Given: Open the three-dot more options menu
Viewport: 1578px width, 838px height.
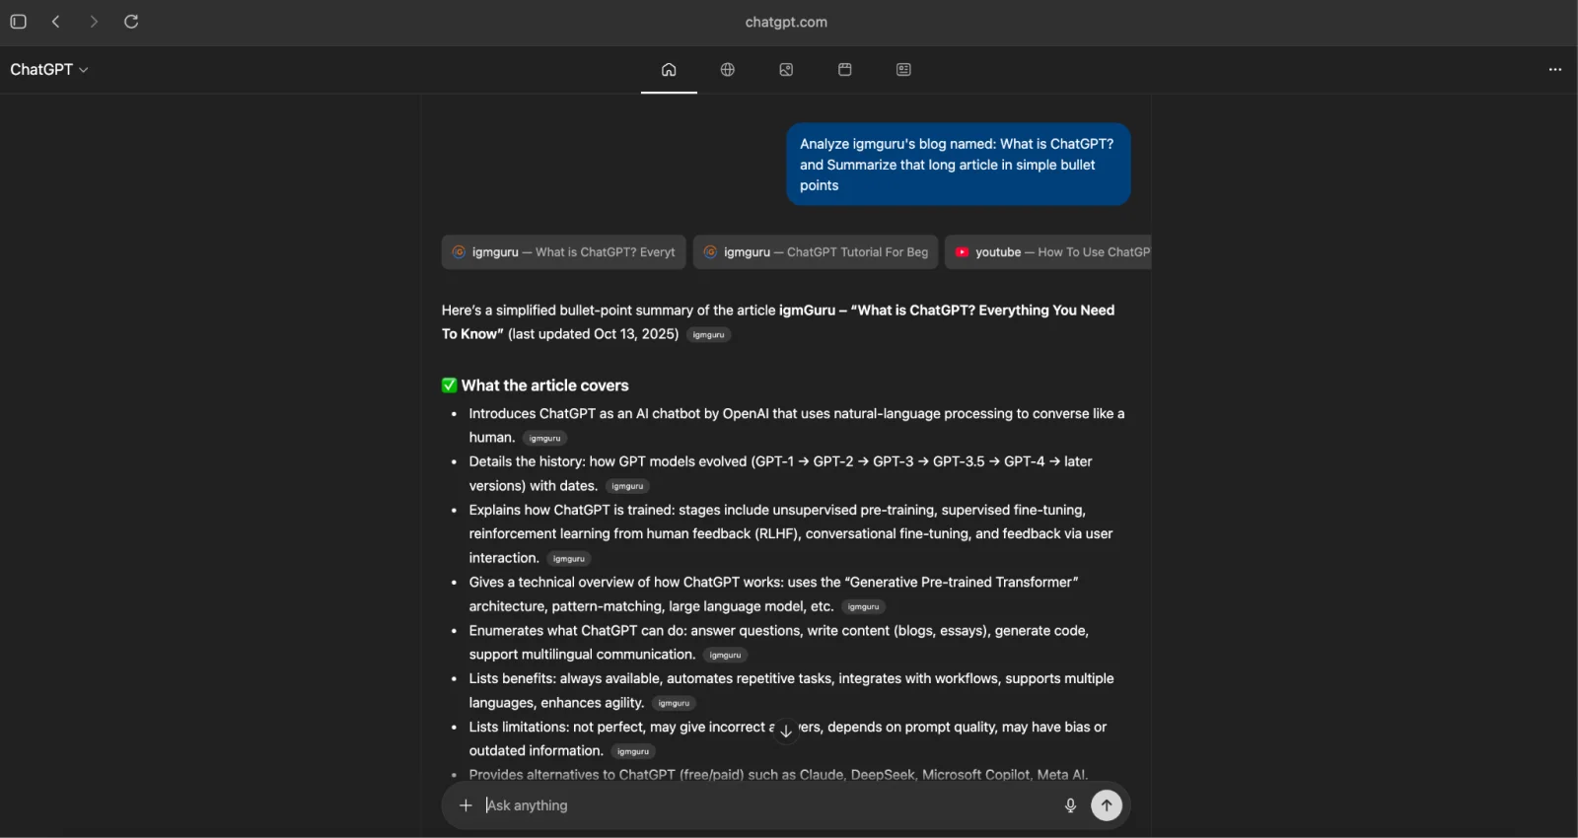Looking at the screenshot, I should click(1555, 69).
